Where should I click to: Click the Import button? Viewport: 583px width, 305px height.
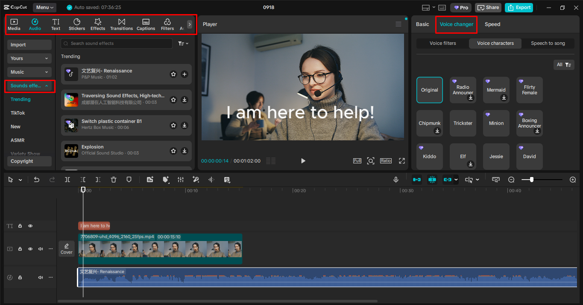[29, 45]
